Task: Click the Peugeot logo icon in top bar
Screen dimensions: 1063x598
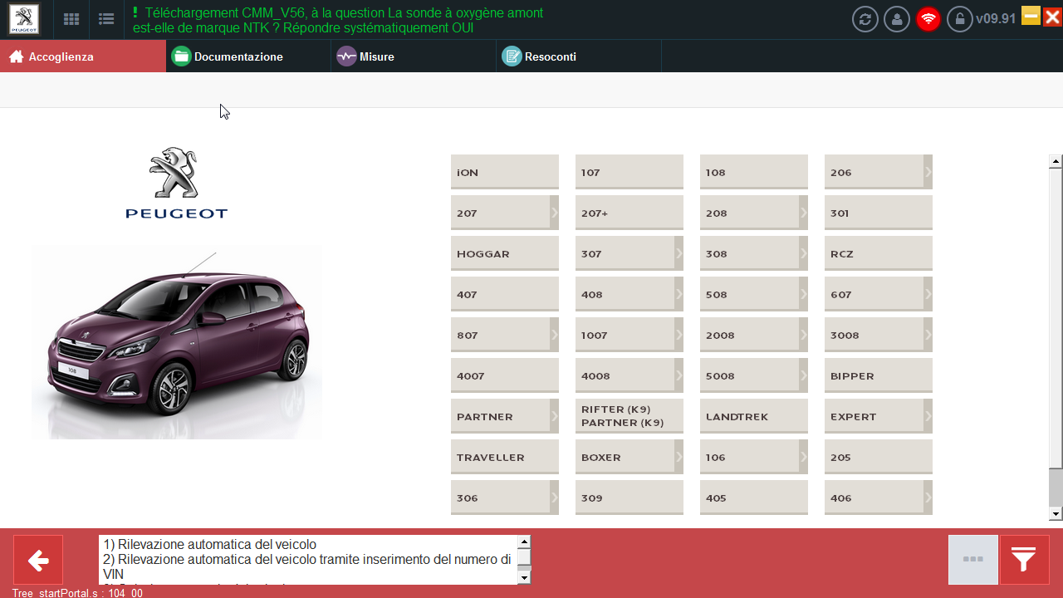Action: tap(23, 19)
